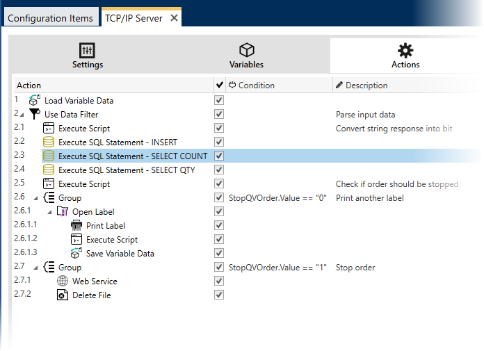Toggle checkbox for SQL Statement SELECT QTY
Viewport: 484px width, 351px height.
pos(220,170)
